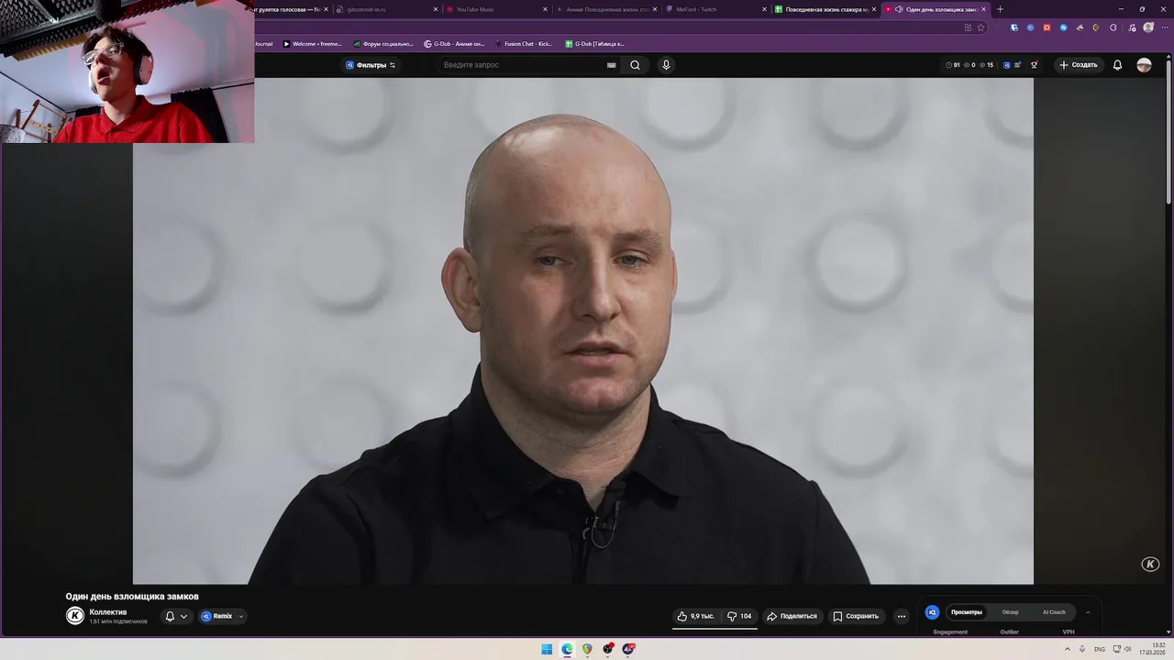This screenshot has width=1174, height=660.
Task: Open the Fusion Chat - Kick bookmark
Action: click(x=523, y=43)
